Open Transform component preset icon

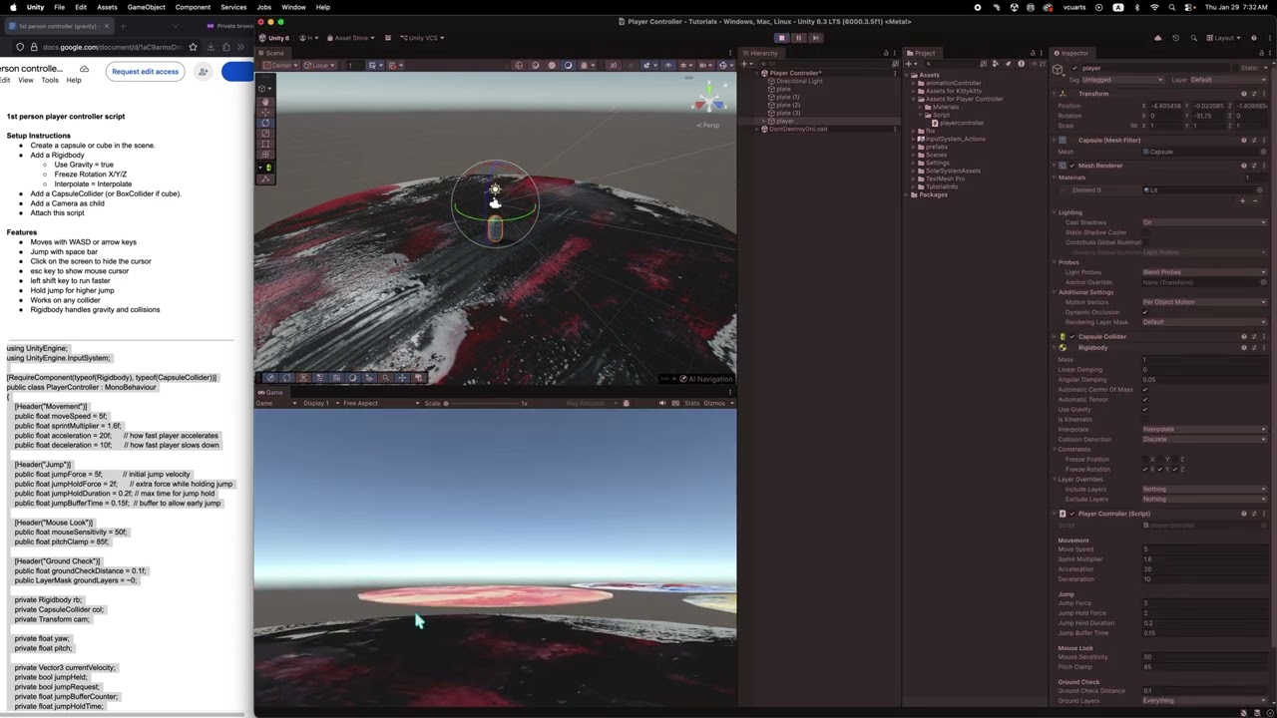(x=1253, y=94)
